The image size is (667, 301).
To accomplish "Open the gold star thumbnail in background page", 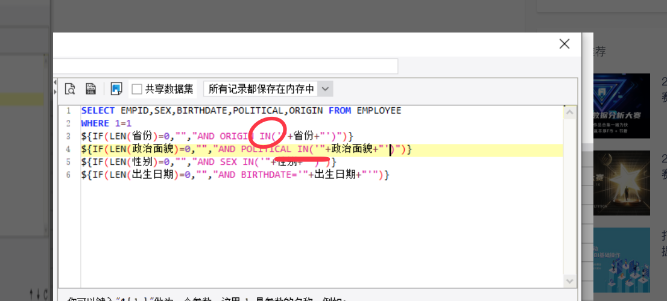I will (622, 183).
